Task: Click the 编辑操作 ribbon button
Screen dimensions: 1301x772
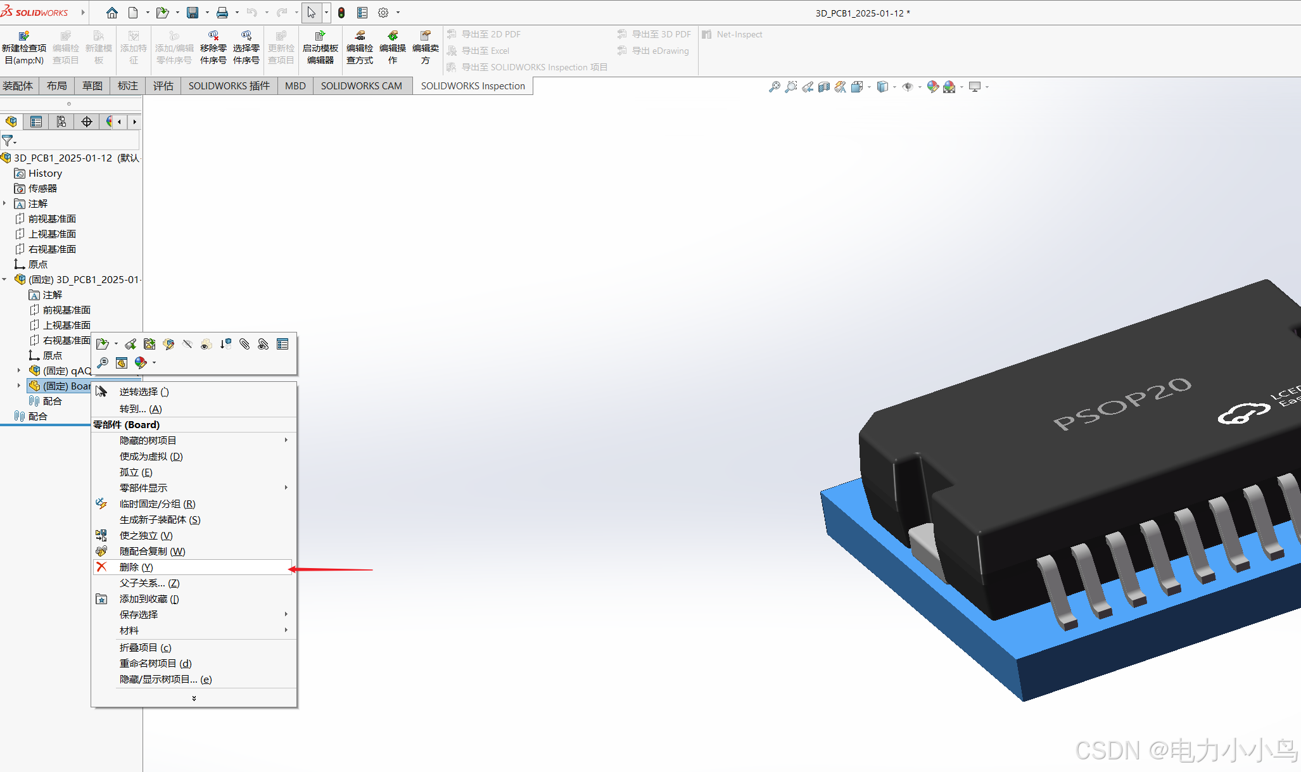Action: pos(393,48)
